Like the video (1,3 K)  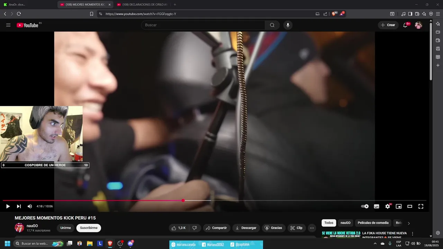pos(179,228)
